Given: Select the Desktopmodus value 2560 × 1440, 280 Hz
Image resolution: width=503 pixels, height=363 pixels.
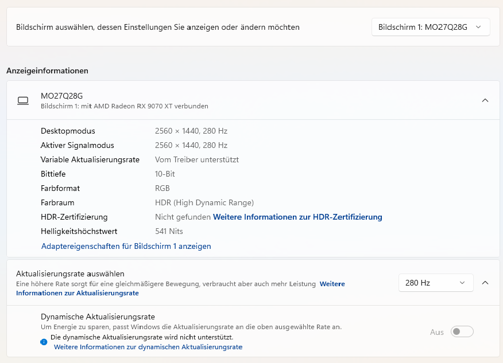Looking at the screenshot, I should tap(191, 131).
